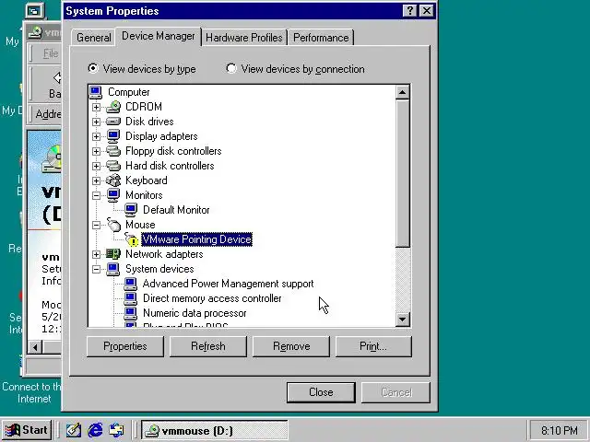Click the Display adapters icon
The width and height of the screenshot is (590, 442).
(x=112, y=136)
